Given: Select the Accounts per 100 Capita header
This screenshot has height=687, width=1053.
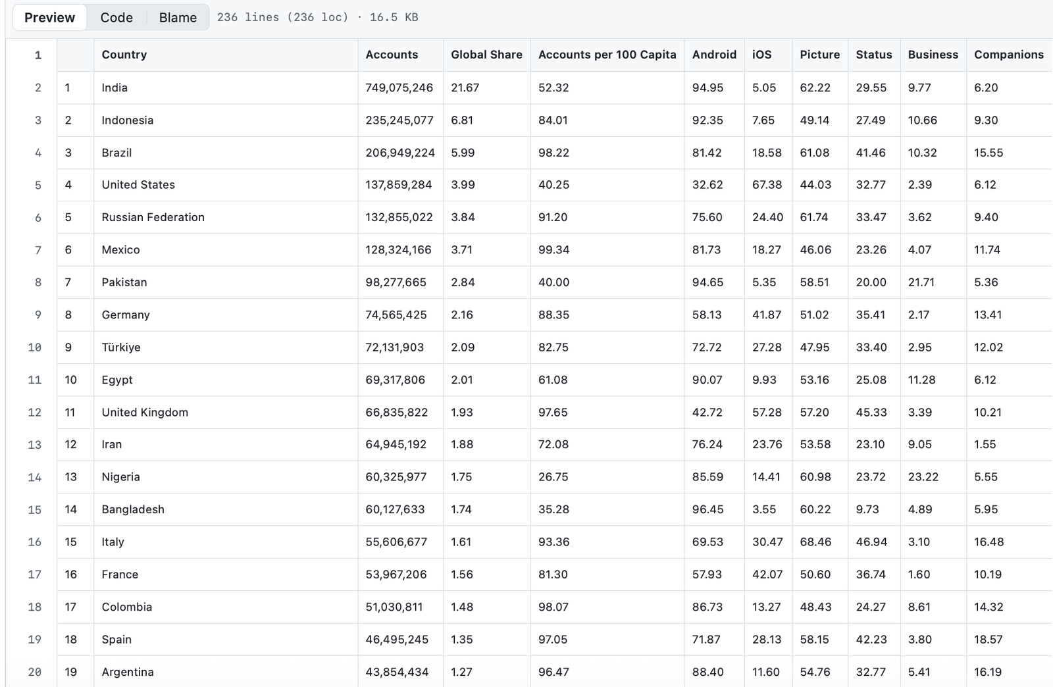Looking at the screenshot, I should pos(607,55).
